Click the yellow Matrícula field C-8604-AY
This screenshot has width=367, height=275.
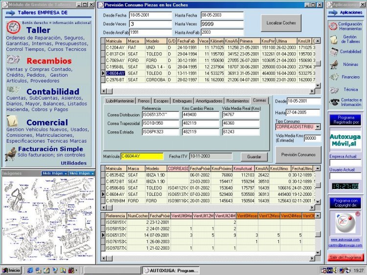click(142, 156)
